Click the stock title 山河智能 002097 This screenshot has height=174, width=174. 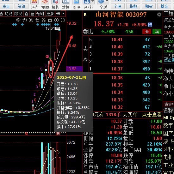click(x=121, y=15)
